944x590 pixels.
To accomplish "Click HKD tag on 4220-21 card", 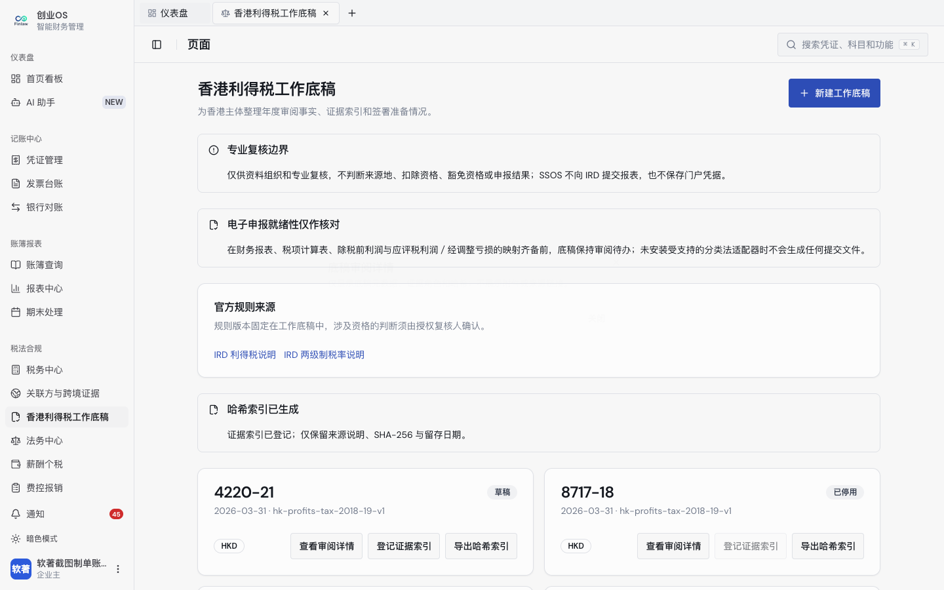I will click(x=229, y=546).
